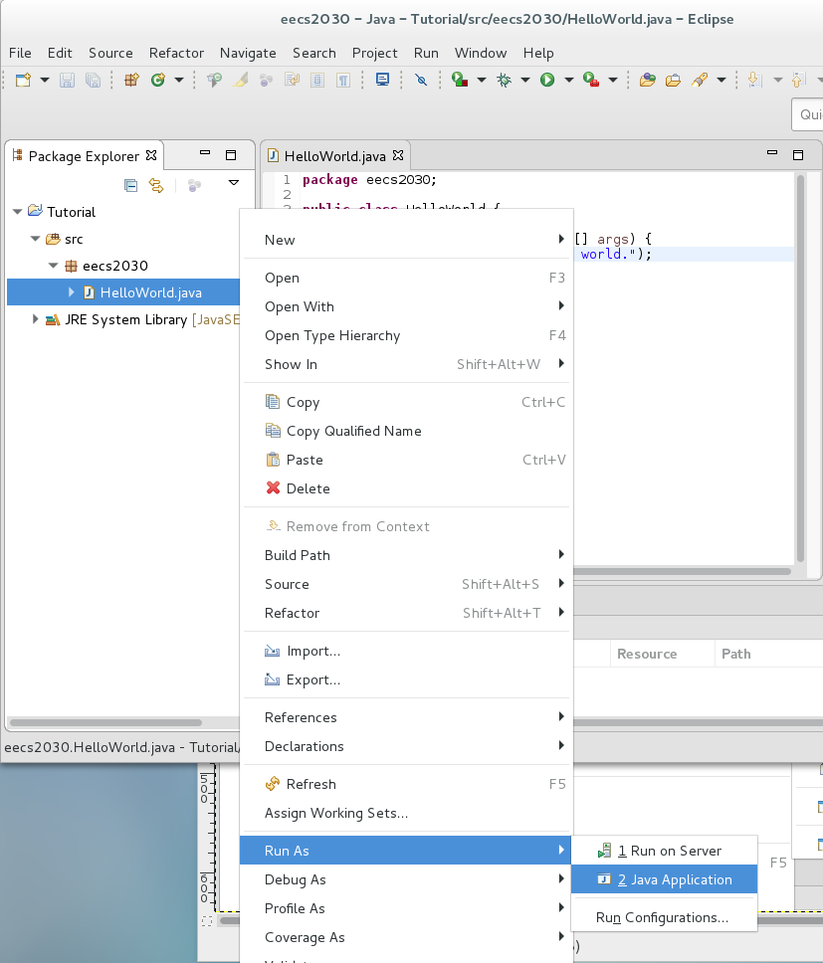The image size is (823, 963).
Task: Open the File menu
Action: pyautogui.click(x=20, y=53)
